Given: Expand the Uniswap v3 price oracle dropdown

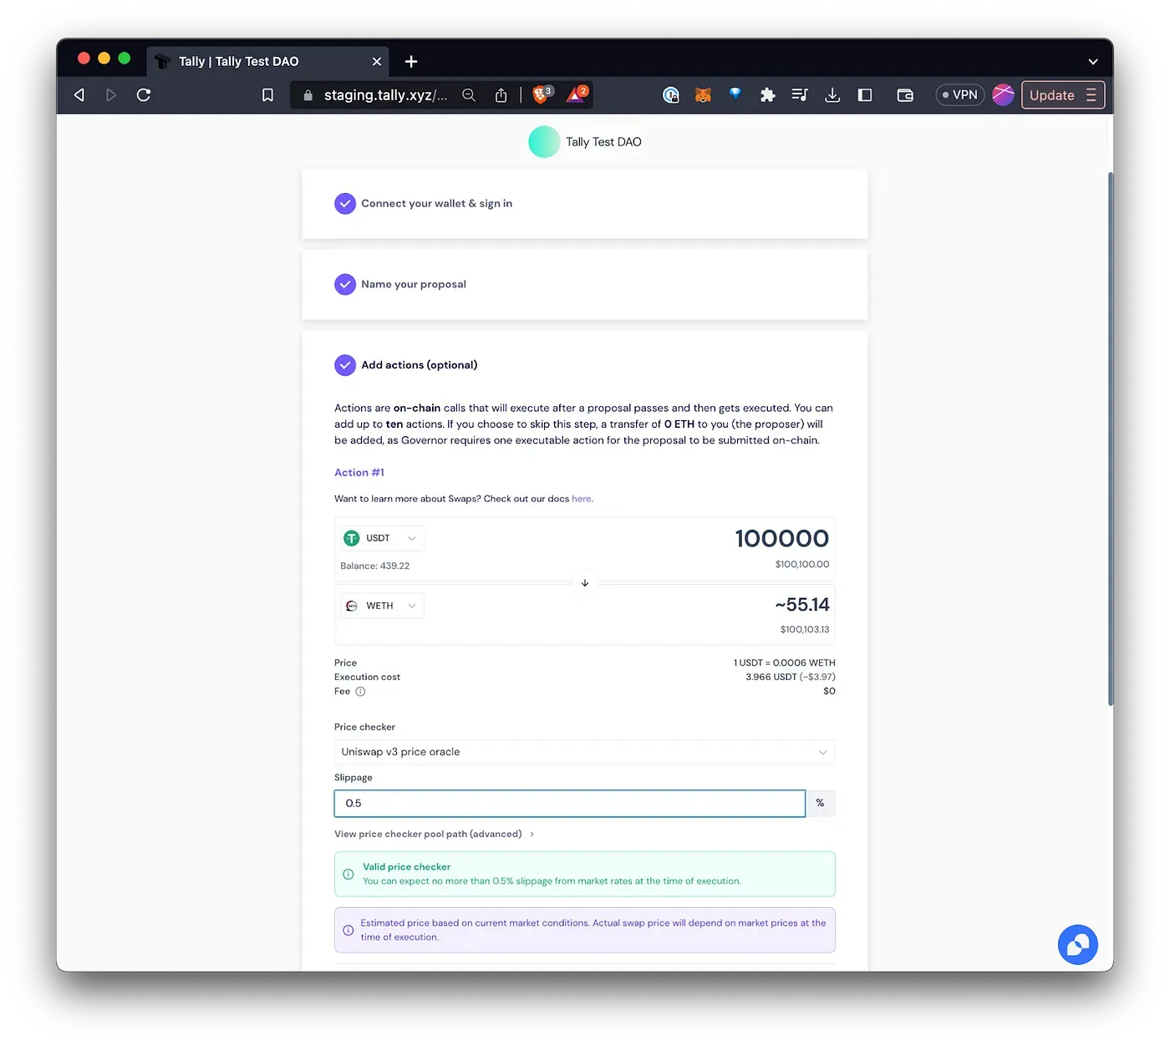Looking at the screenshot, I should coord(584,752).
